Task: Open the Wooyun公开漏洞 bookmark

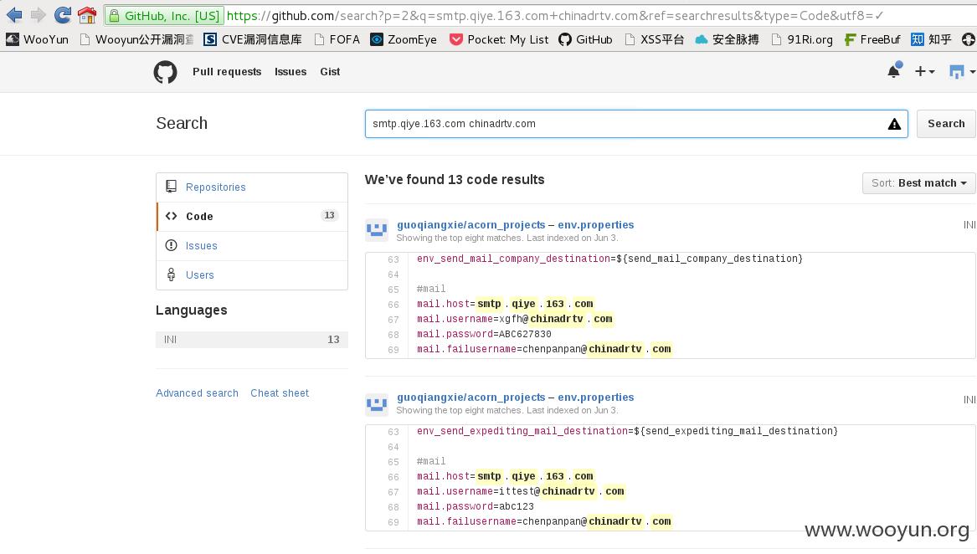Action: coord(136,39)
